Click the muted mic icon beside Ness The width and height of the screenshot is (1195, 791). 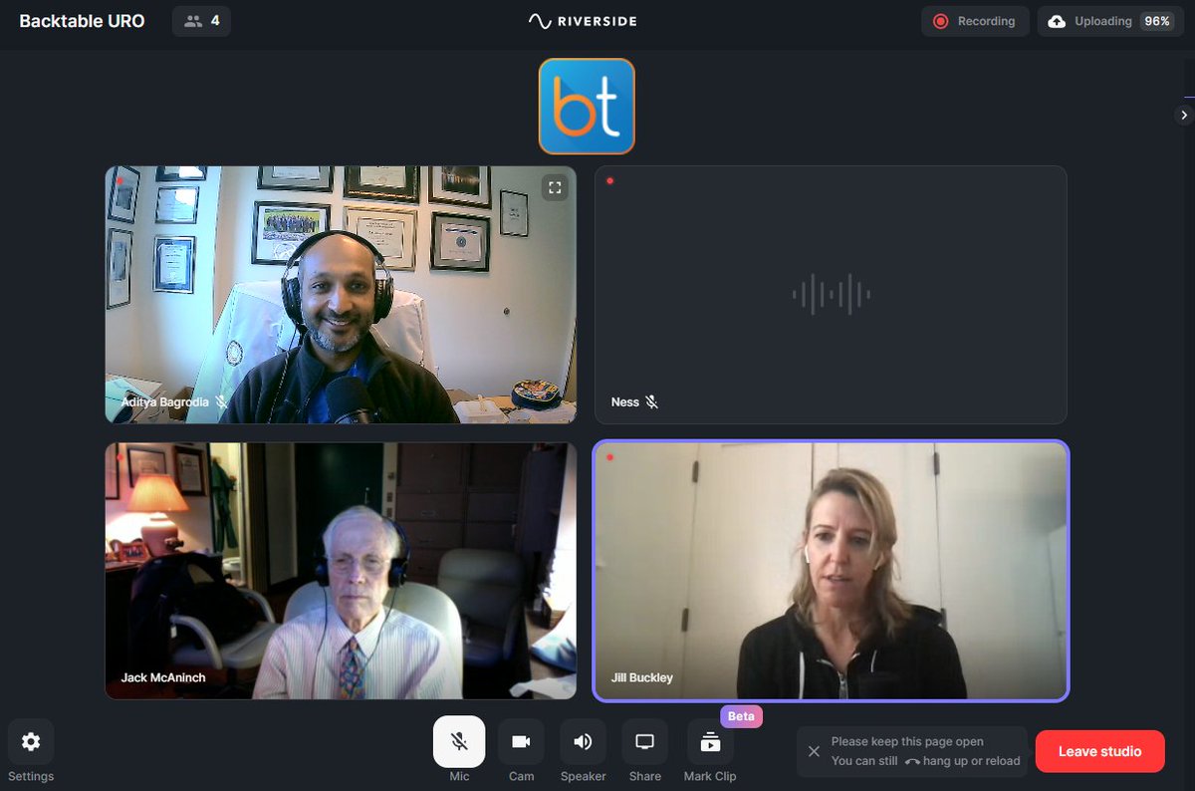[652, 401]
